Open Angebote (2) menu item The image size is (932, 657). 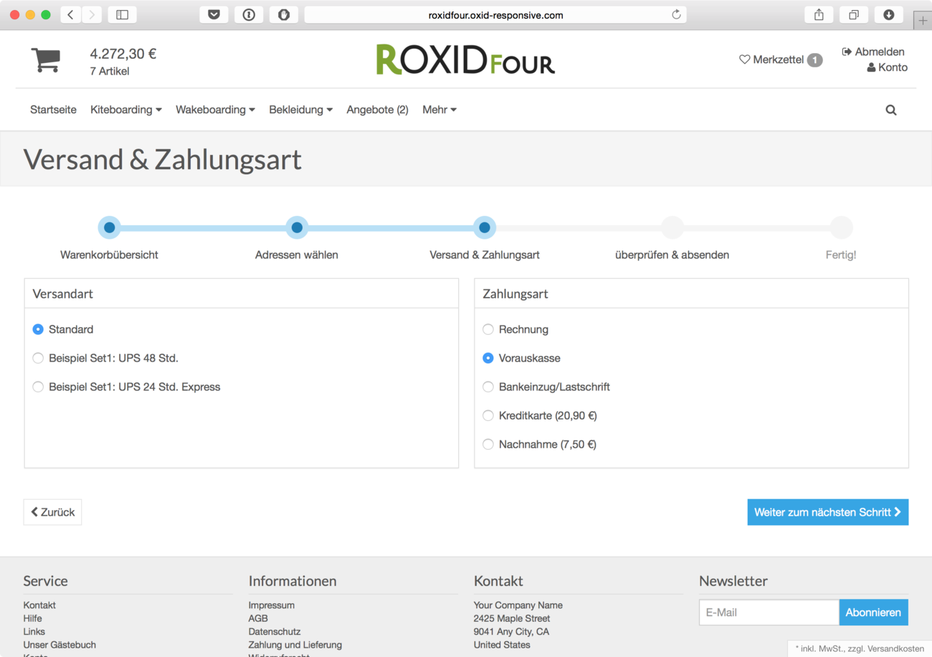point(377,110)
